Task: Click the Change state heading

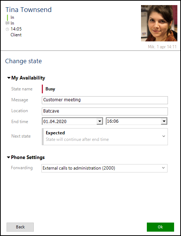Action: (23, 61)
